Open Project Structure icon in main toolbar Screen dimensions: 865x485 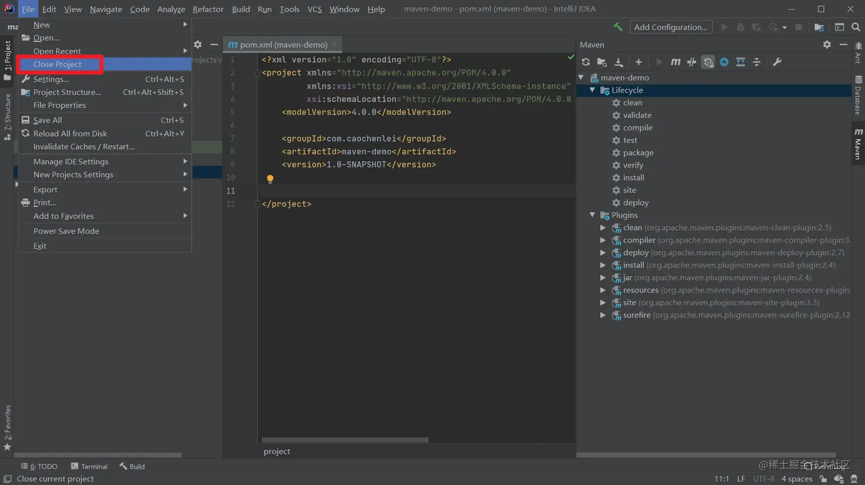tap(819, 27)
